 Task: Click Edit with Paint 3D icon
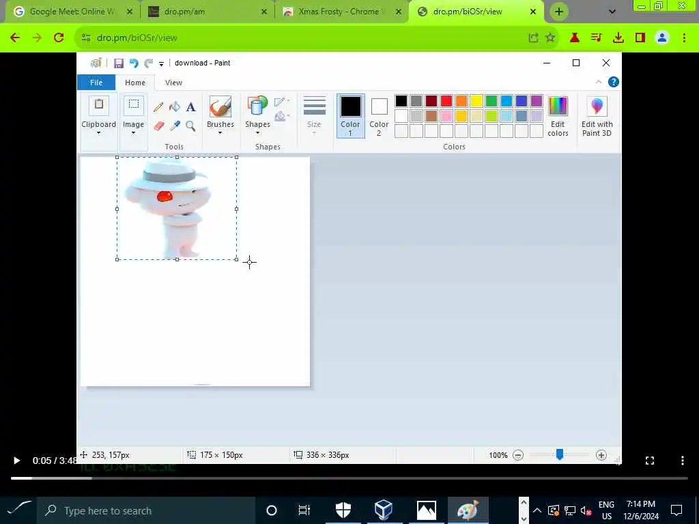pos(597,106)
